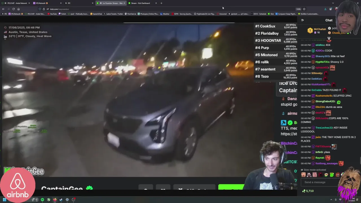Click username StrongDabs420 in chat
This screenshot has width=361, height=203.
tap(325, 101)
